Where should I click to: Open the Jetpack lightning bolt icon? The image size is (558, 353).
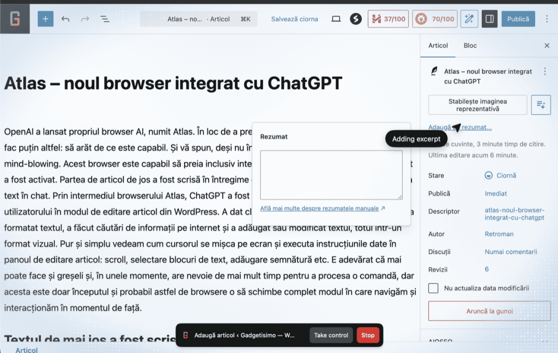(x=356, y=19)
